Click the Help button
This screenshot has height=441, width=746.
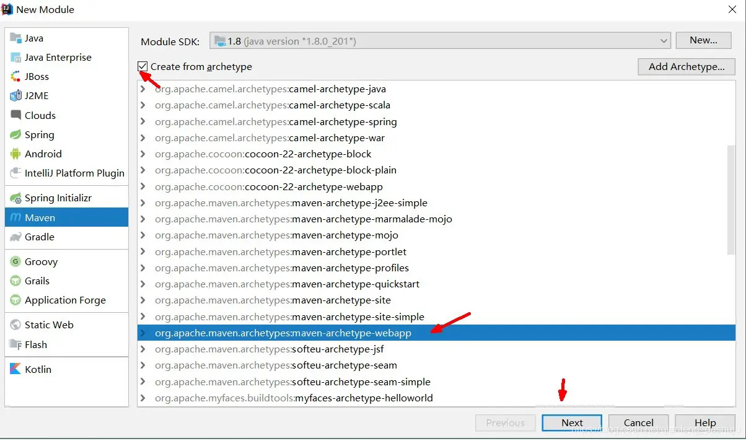pyautogui.click(x=705, y=423)
